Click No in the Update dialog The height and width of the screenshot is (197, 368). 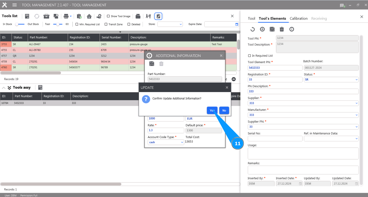coord(224,110)
